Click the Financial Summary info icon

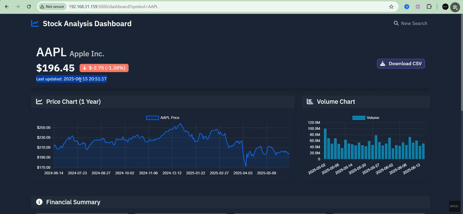[39, 202]
